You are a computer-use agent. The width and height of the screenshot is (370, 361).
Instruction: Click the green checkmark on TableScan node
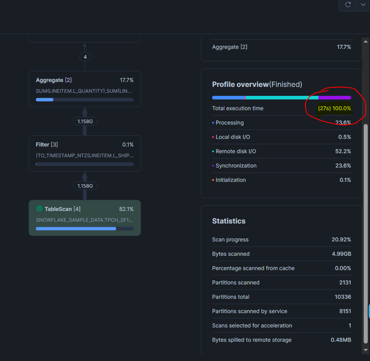pos(39,209)
